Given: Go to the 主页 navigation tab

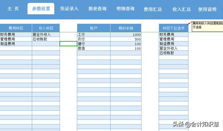Looking at the screenshot, I should [x=13, y=9].
